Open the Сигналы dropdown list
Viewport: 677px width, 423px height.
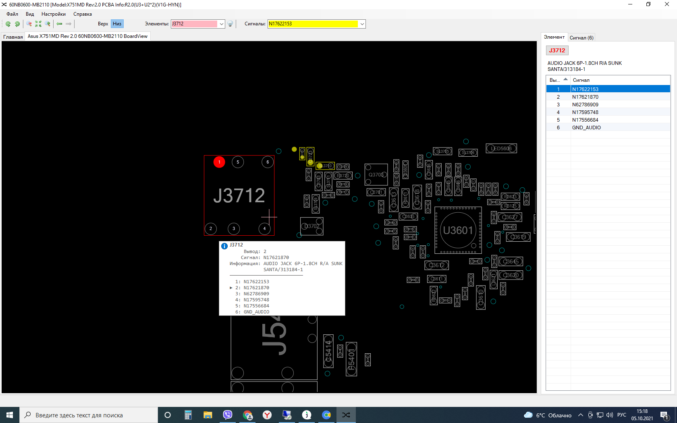[x=362, y=24]
